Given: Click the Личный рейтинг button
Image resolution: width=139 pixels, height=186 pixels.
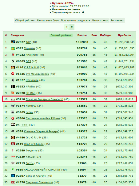Looking at the screenshot, I should pos(61,35).
